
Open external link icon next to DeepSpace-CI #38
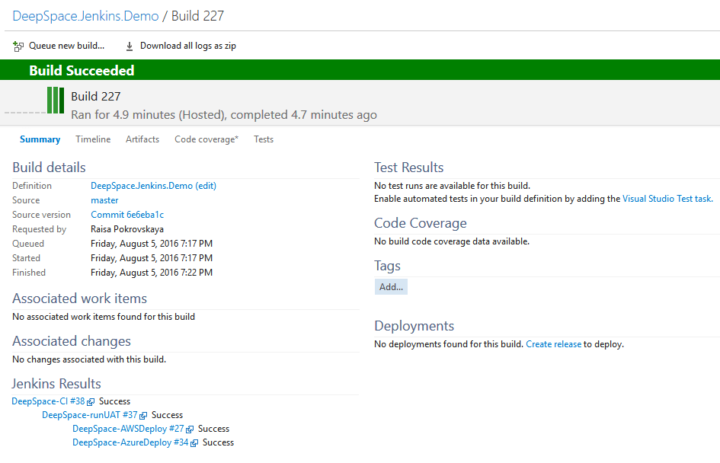point(91,402)
